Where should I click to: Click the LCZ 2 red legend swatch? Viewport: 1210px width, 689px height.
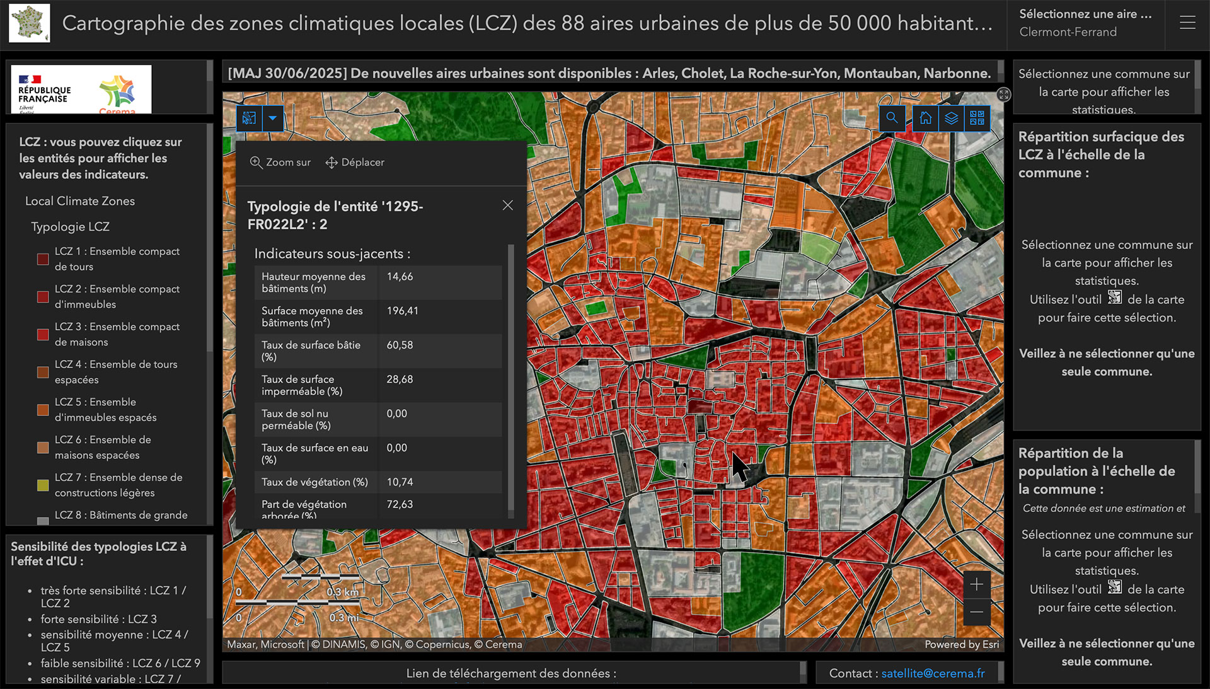click(x=43, y=297)
